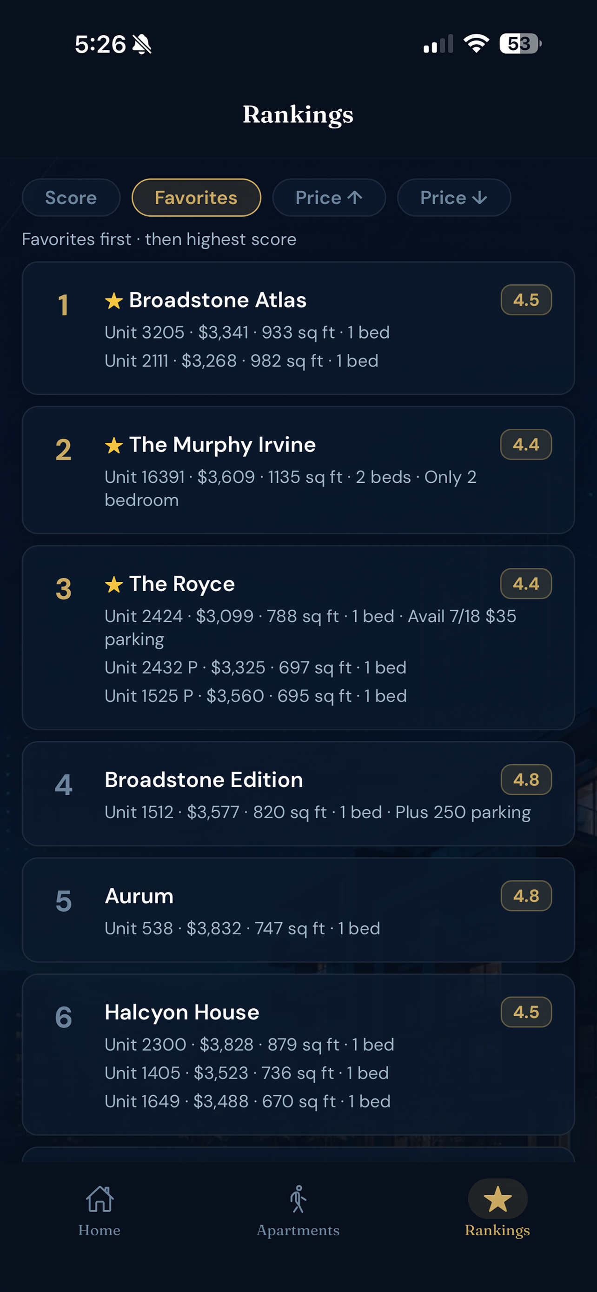Toggle favorite star on The Murphy Irvine
597x1292 pixels.
[x=114, y=445]
